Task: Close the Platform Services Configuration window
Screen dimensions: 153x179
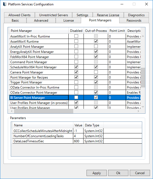Action: [146, 4]
